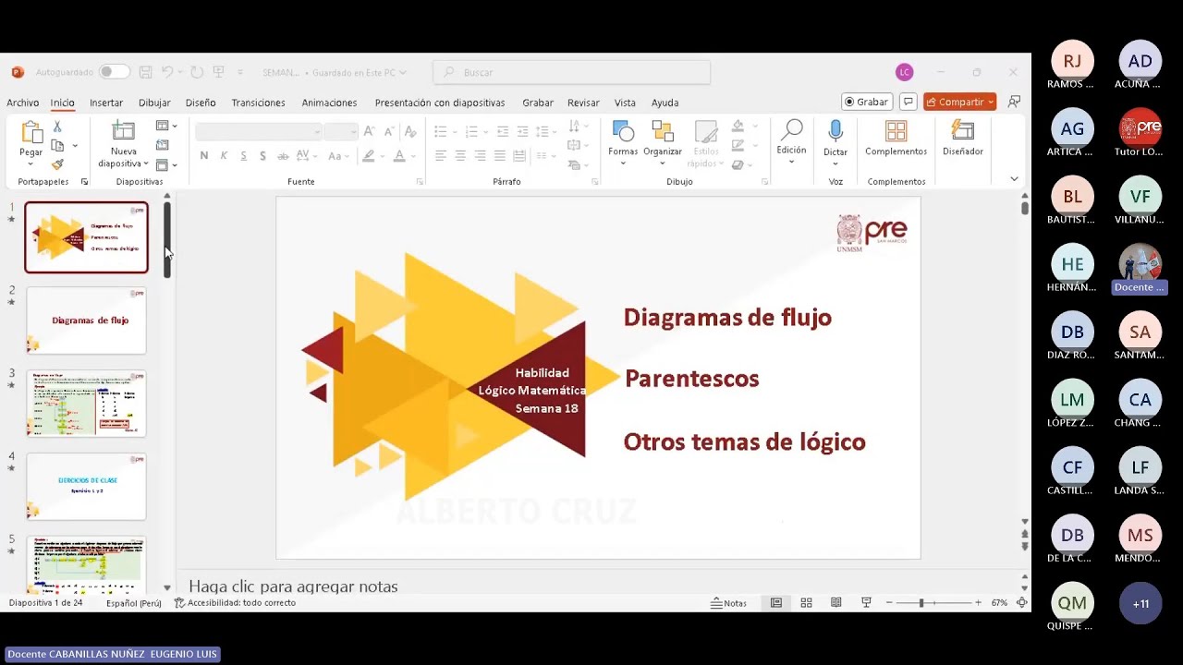
Task: Toggle Underline (S) formatting
Action: (x=243, y=156)
